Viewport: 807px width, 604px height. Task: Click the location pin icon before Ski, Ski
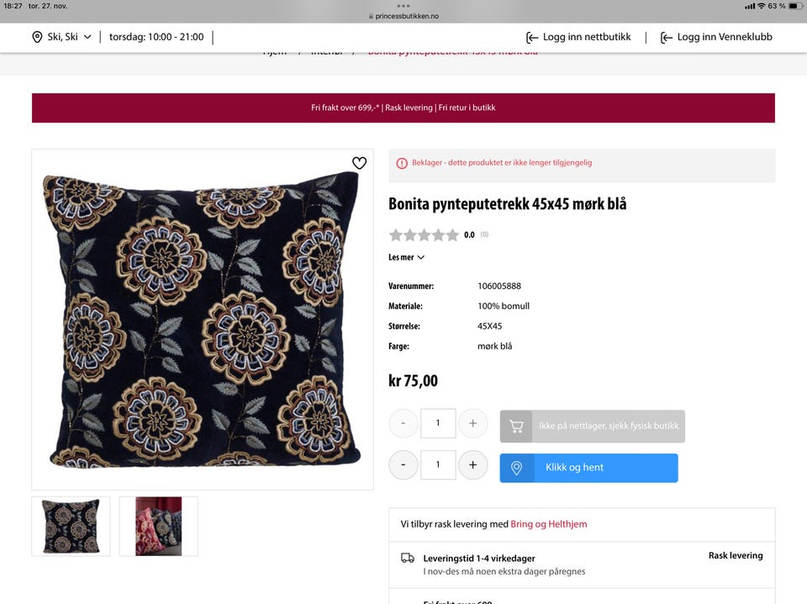tap(36, 37)
